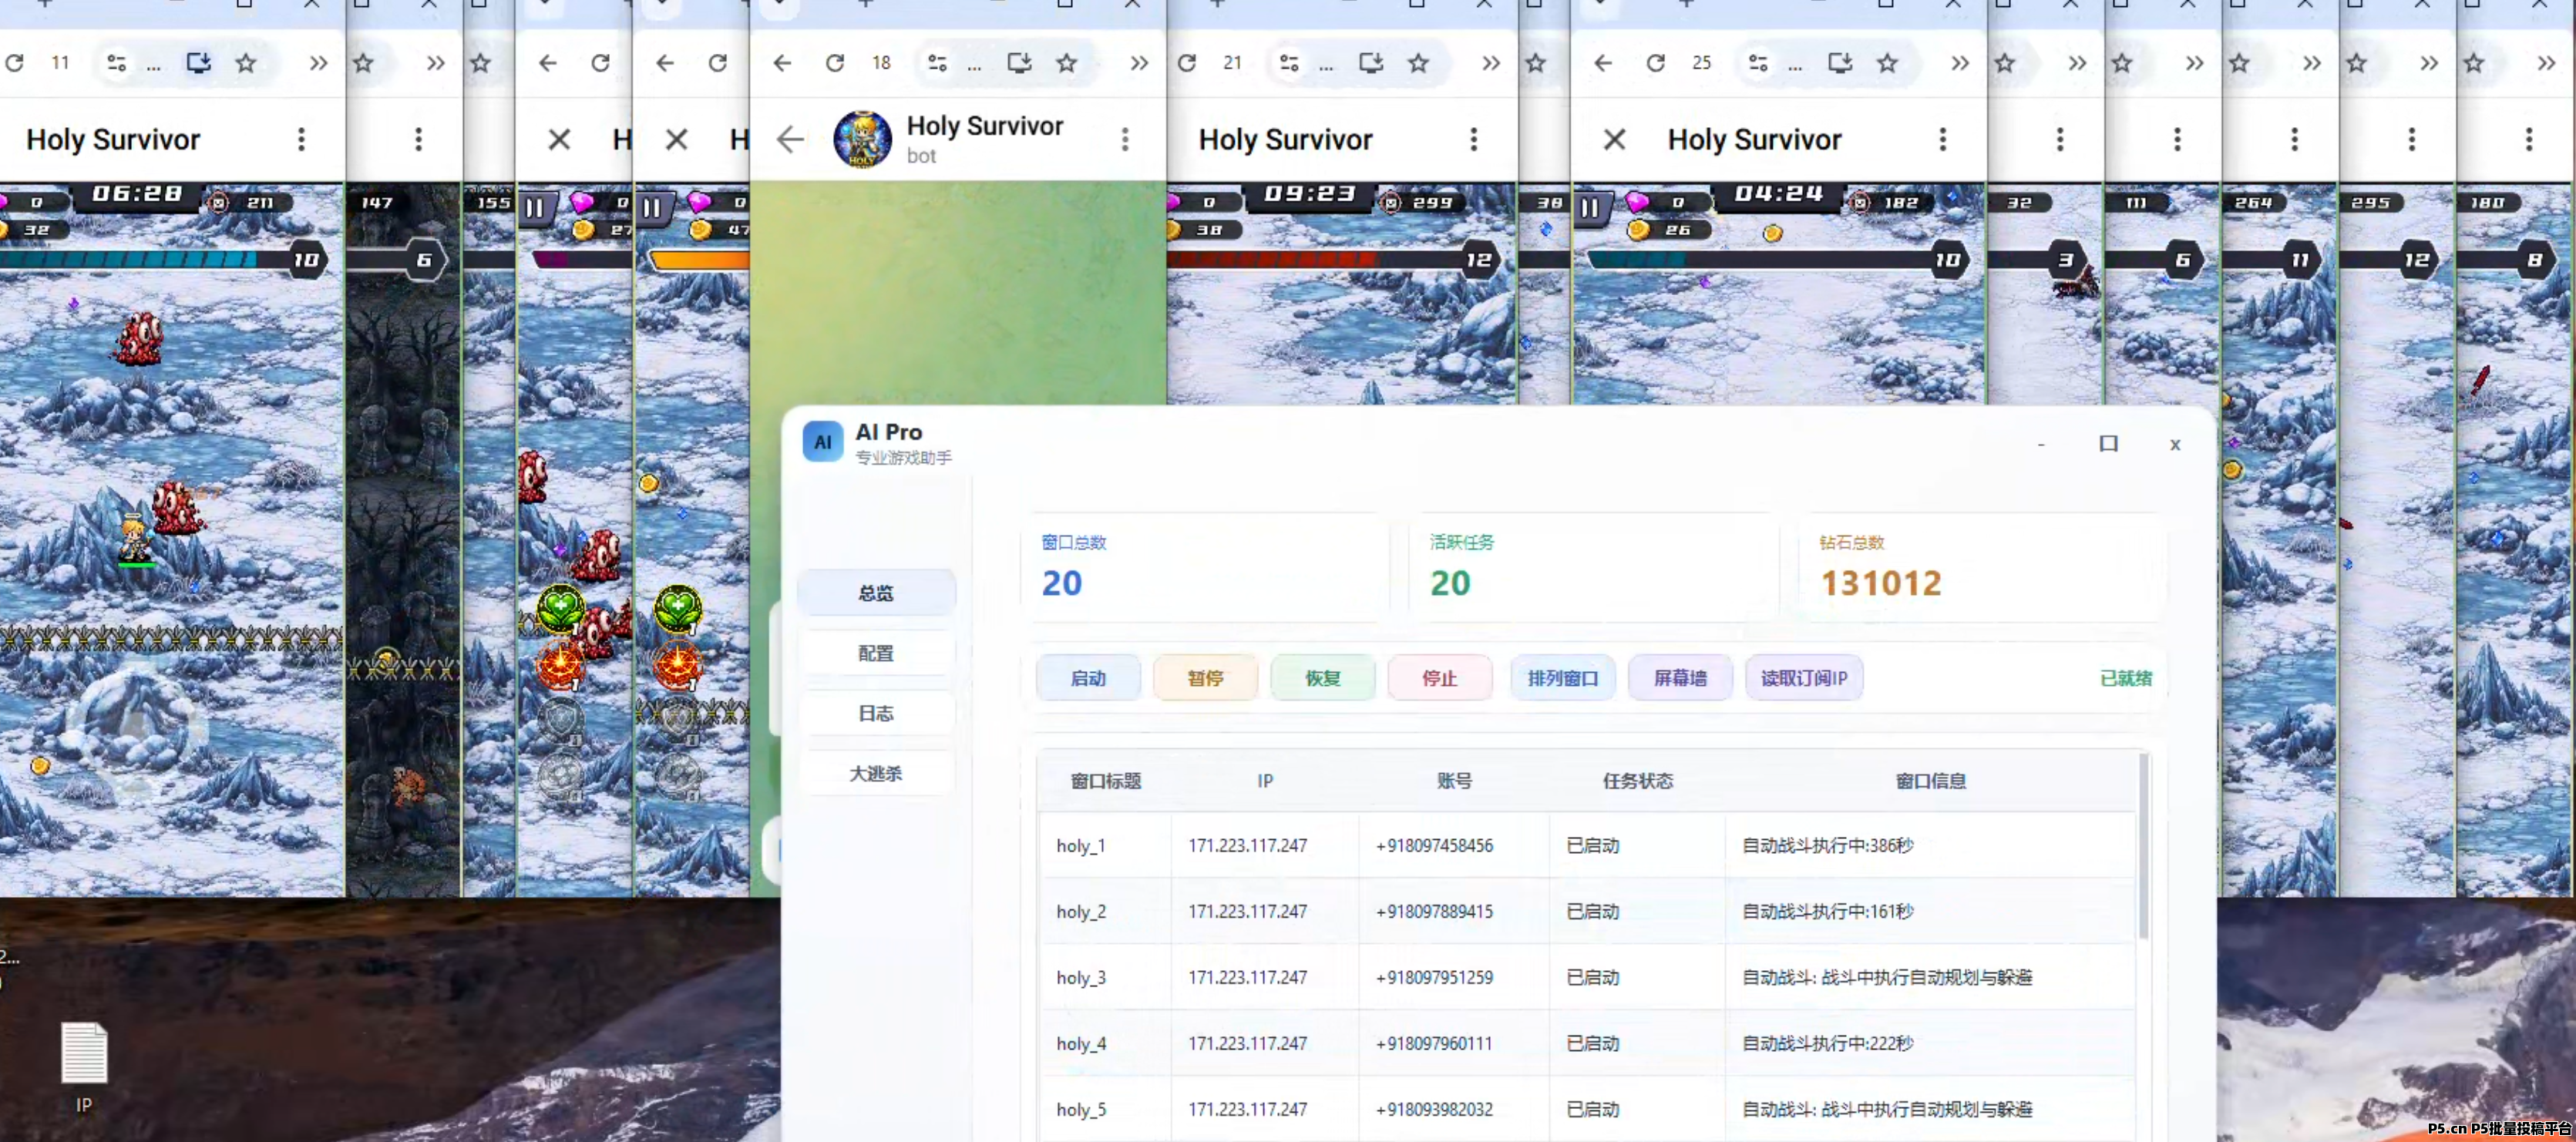Open the 日志 log tab
2576x1142 pixels.
875,713
